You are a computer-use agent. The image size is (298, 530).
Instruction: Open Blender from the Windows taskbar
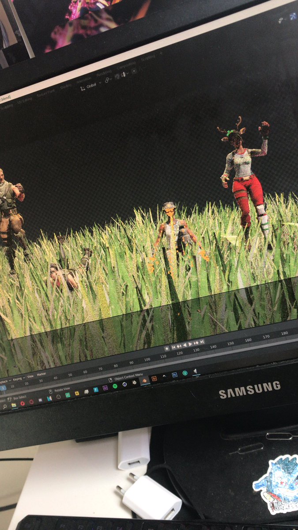tap(144, 381)
